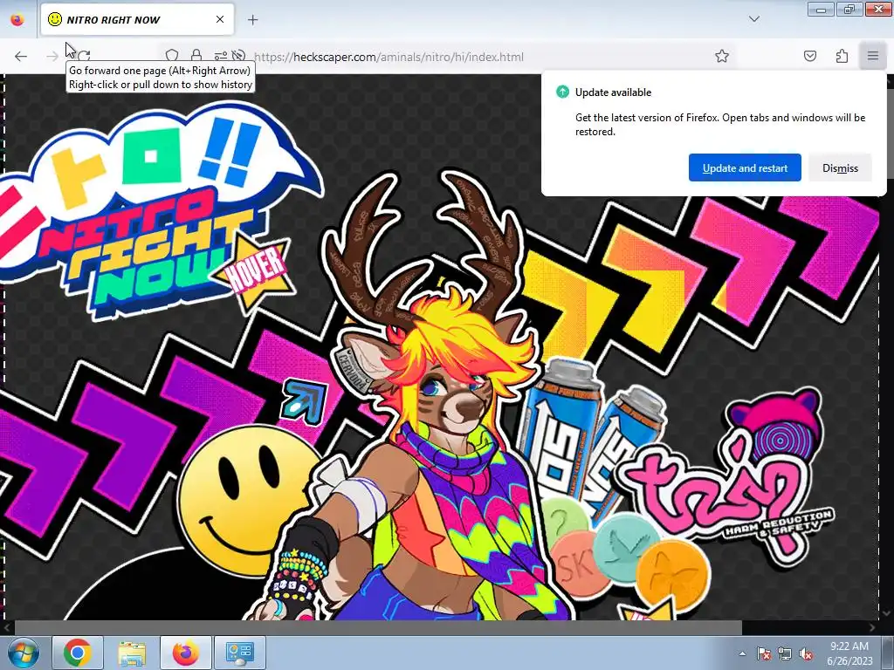This screenshot has width=894, height=670.
Task: Open the Action Center flag icon
Action: coord(763,653)
